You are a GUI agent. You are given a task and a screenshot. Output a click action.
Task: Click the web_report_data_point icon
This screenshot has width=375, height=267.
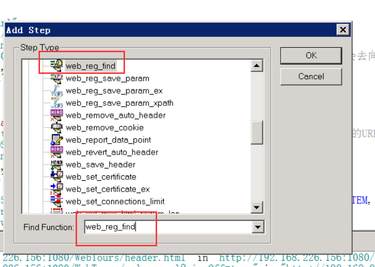[x=57, y=140]
